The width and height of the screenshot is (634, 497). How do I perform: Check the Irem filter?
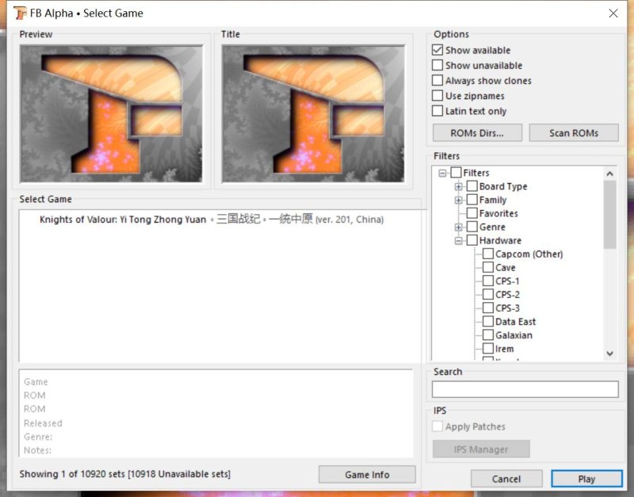tap(488, 349)
